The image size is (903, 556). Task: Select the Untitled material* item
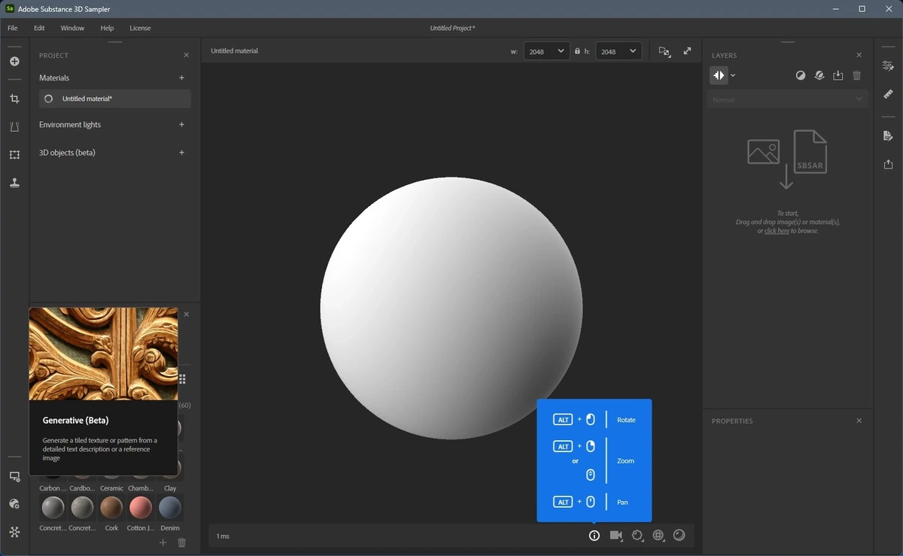click(x=115, y=99)
